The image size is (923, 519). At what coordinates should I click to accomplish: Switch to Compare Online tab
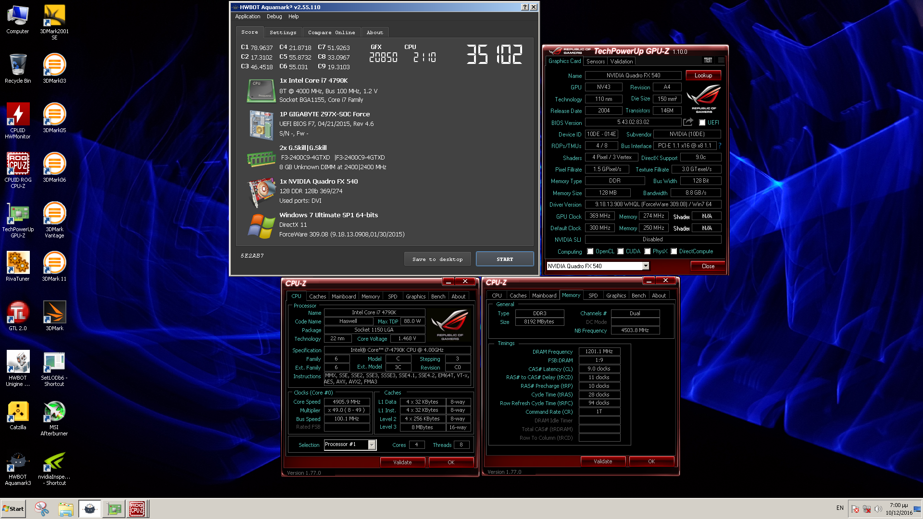pos(332,32)
